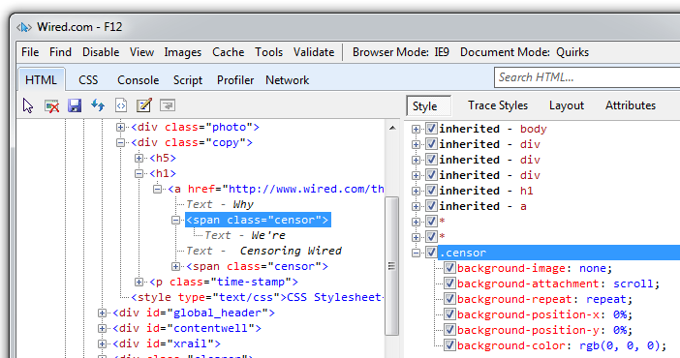This screenshot has width=680, height=358.
Task: Disable the inherited - body style checkbox
Action: [x=431, y=129]
